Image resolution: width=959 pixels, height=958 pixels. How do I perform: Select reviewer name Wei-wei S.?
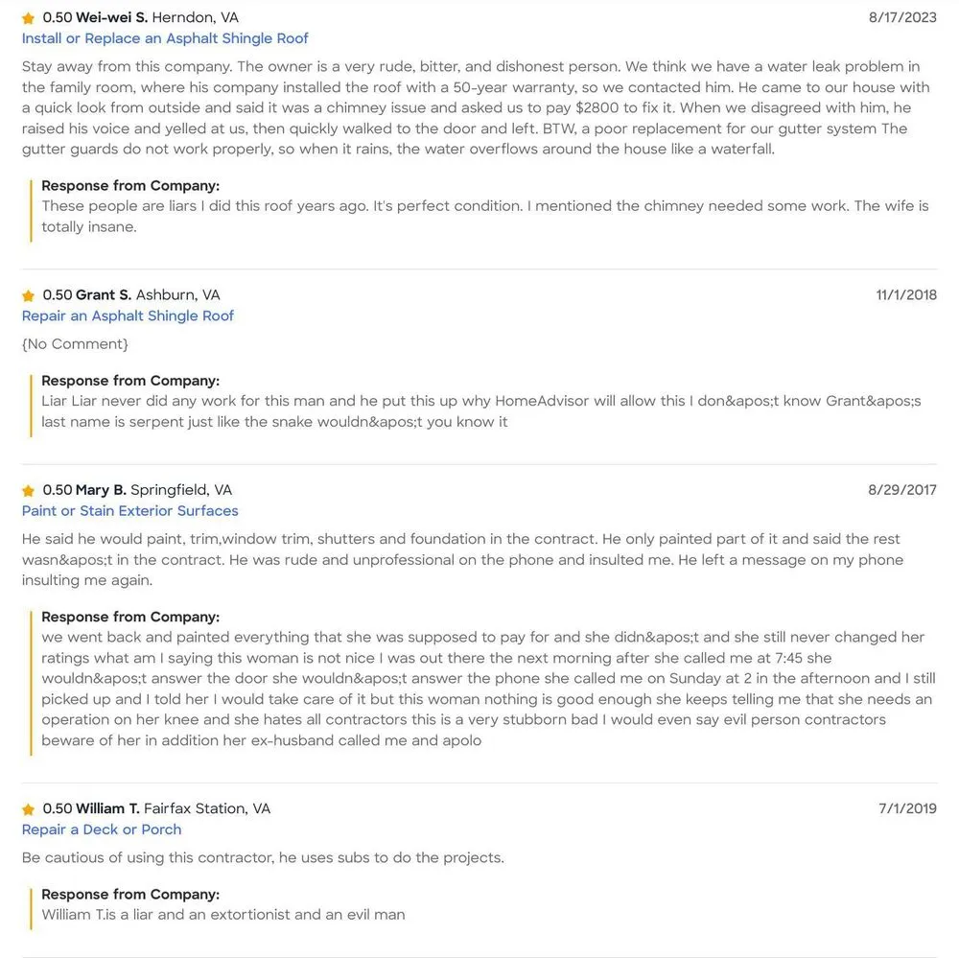[x=111, y=18]
